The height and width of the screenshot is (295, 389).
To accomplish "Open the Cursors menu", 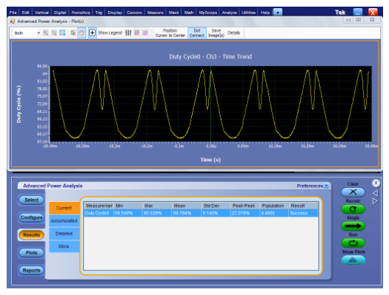I will click(x=134, y=13).
